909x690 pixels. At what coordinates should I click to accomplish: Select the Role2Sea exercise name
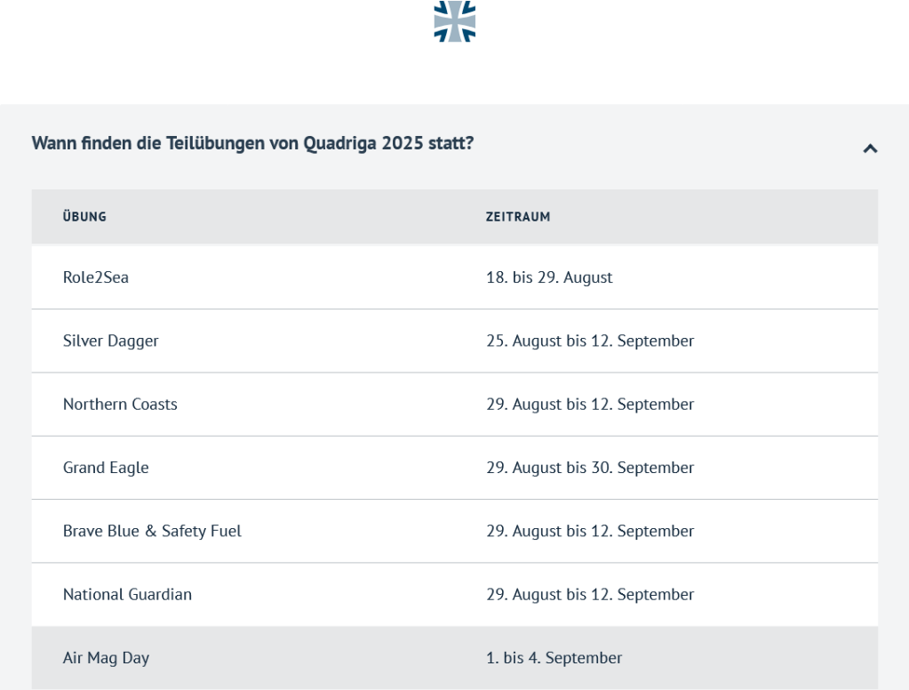click(96, 277)
